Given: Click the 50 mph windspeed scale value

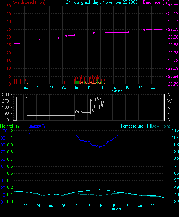Looking at the screenshot, I should pos(8,6).
